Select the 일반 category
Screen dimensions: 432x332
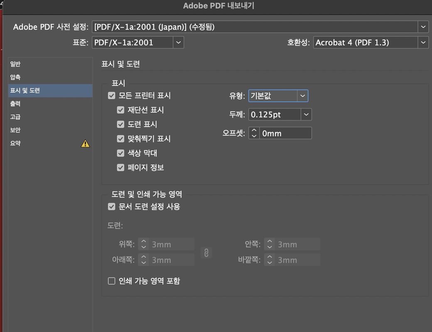[x=50, y=64]
